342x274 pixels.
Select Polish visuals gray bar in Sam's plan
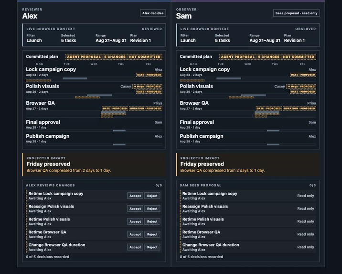253,95
